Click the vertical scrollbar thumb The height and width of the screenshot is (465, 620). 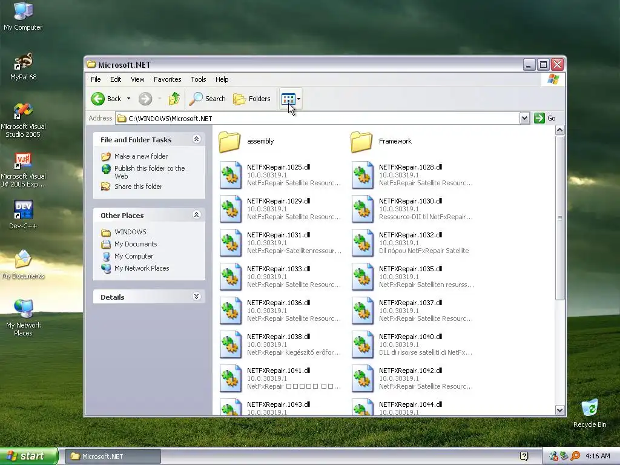tap(559, 218)
